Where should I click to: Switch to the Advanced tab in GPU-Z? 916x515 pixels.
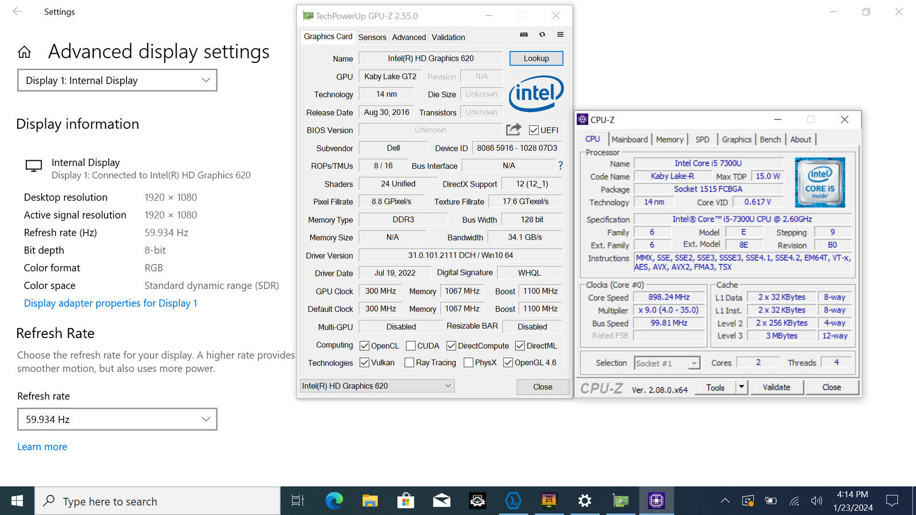point(409,37)
